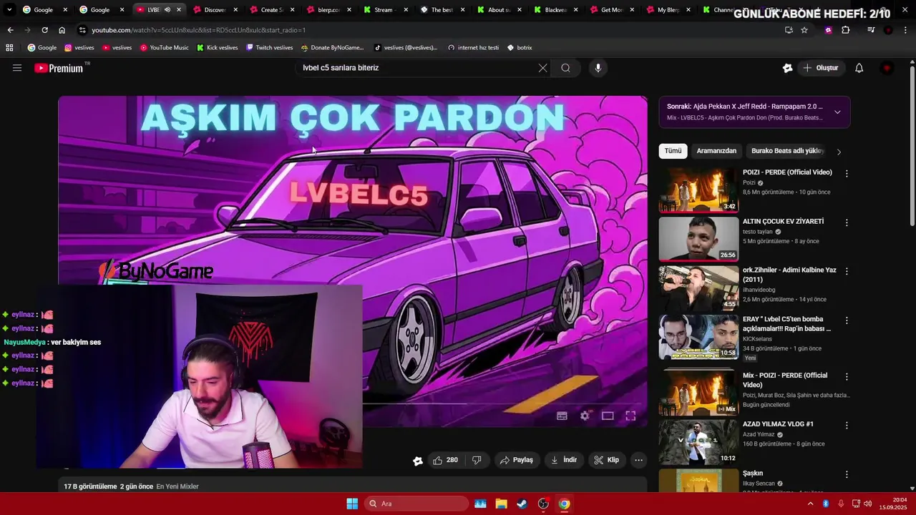
Task: Open more actions beside the Klip button
Action: 639,460
